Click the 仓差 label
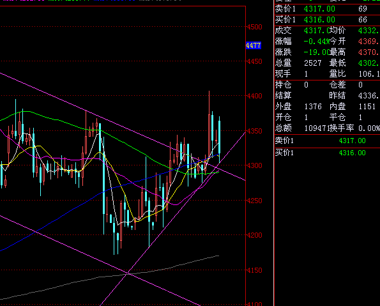This screenshot has width=380, height=306. coord(337,85)
